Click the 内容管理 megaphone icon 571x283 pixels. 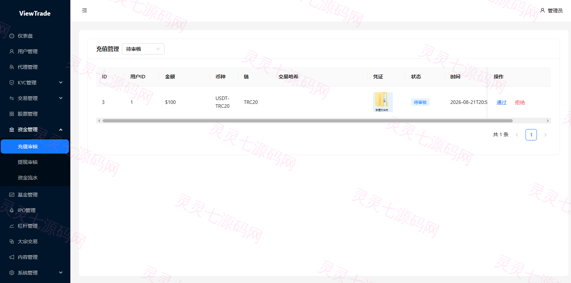[x=12, y=257]
